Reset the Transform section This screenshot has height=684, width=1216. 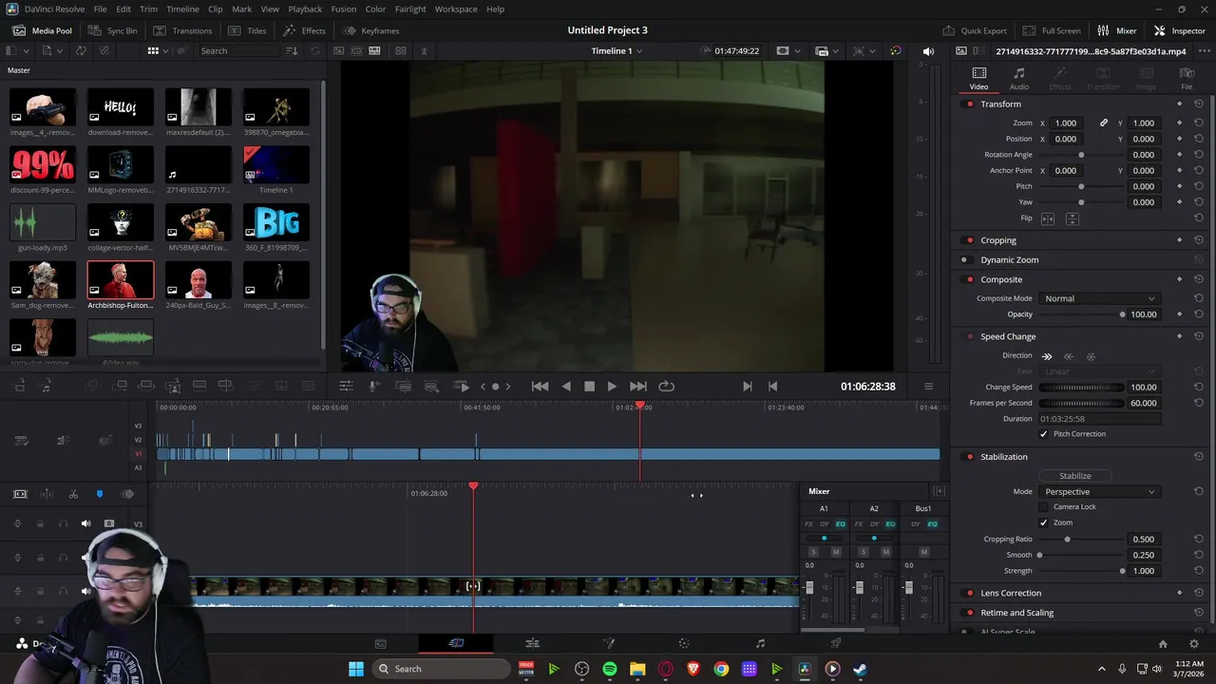coord(1199,104)
